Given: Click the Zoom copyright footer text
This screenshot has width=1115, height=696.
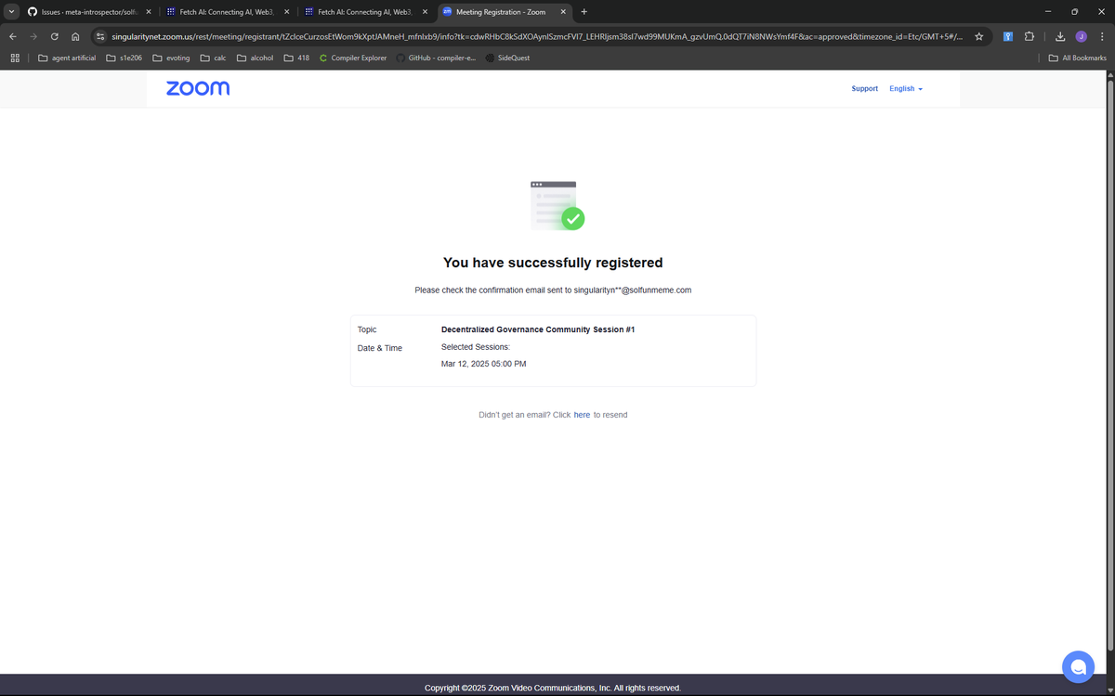Looking at the screenshot, I should pos(553,688).
